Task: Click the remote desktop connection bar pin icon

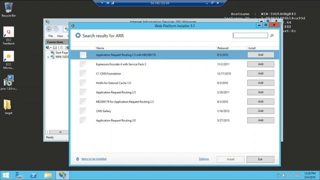Action: pyautogui.click(x=107, y=3)
